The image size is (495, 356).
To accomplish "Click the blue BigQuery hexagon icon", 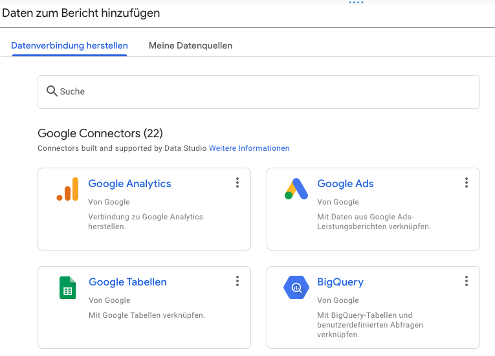I will point(296,287).
